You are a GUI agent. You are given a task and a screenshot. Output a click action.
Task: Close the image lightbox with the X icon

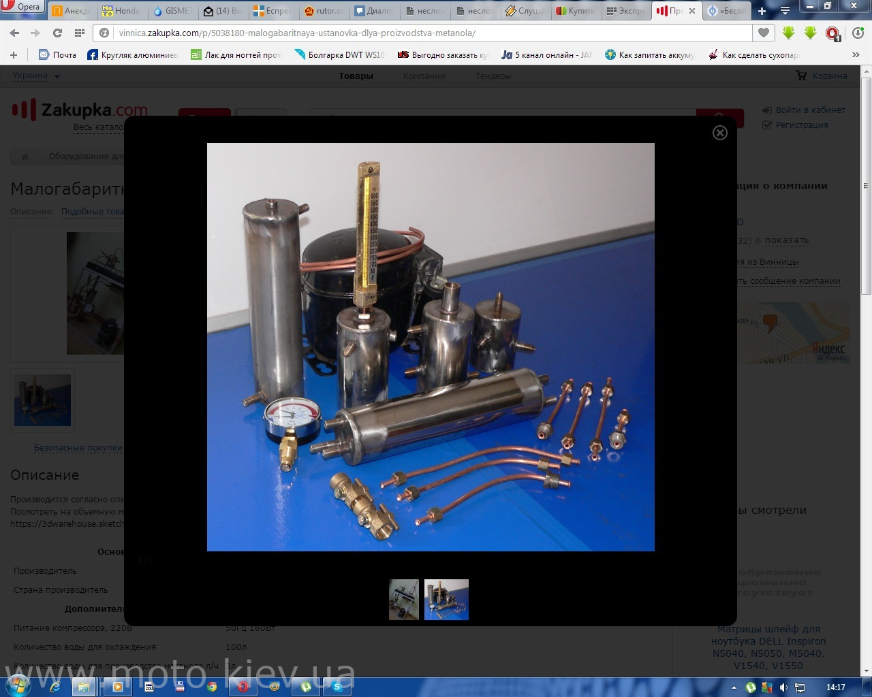(x=719, y=133)
